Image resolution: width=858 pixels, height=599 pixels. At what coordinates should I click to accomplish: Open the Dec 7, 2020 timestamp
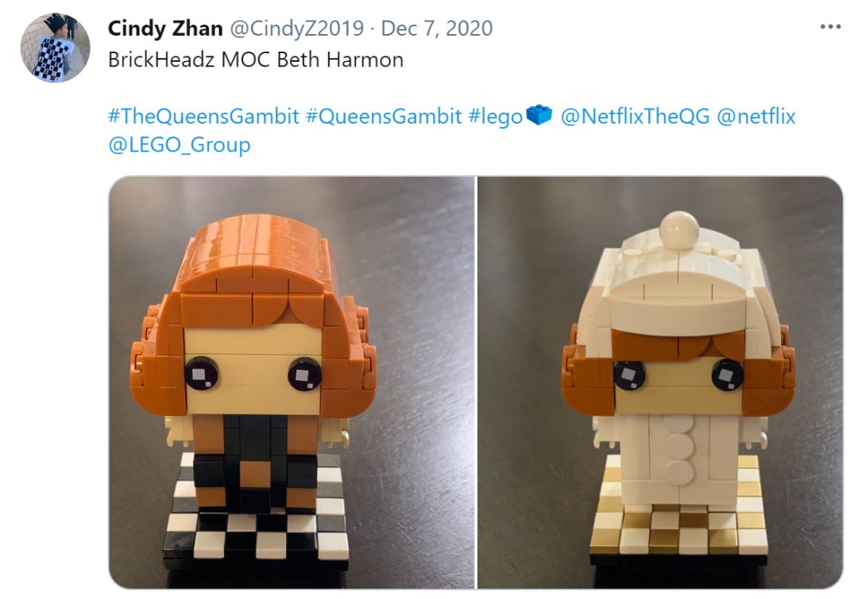tap(437, 29)
